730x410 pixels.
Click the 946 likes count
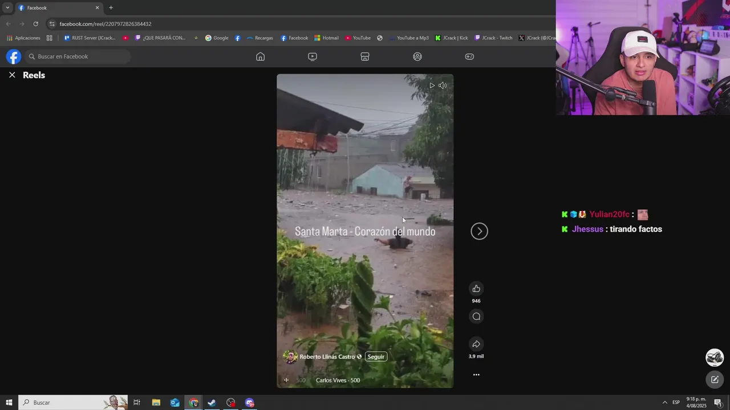(476, 301)
